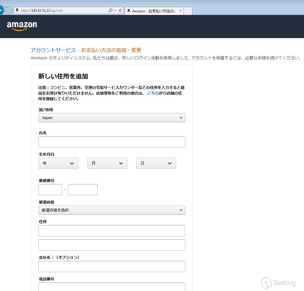Click the 電話番号 phone number field
Image resolution: width=304 pixels, height=291 pixels.
point(112,287)
